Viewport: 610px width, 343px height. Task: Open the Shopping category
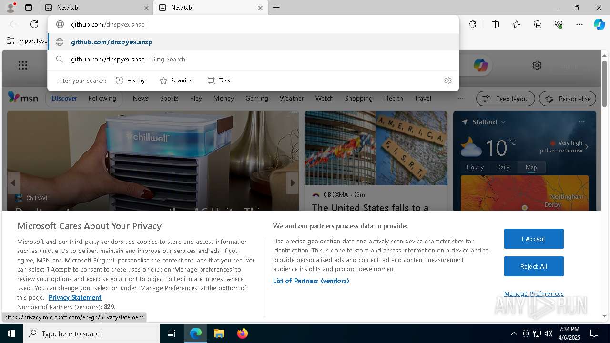click(359, 98)
